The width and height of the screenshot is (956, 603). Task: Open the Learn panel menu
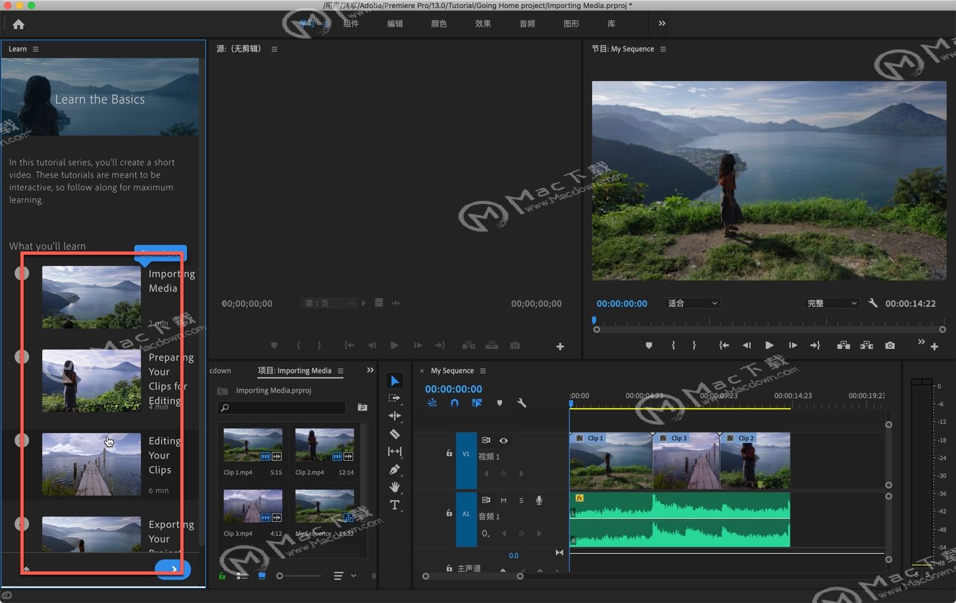(36, 49)
